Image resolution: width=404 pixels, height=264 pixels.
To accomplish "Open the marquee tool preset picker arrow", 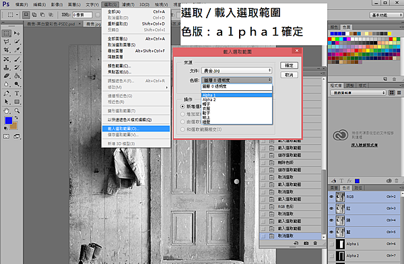I will pyautogui.click(x=17, y=15).
